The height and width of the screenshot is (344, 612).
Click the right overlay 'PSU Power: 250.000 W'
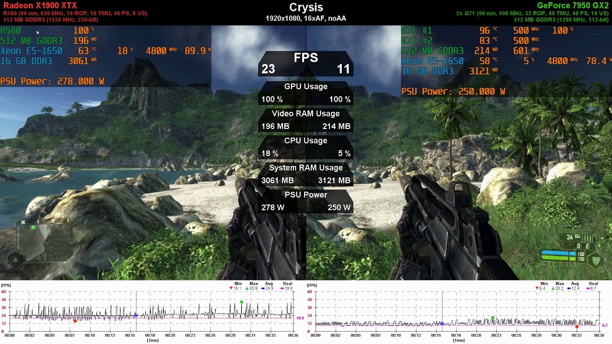pyautogui.click(x=453, y=91)
